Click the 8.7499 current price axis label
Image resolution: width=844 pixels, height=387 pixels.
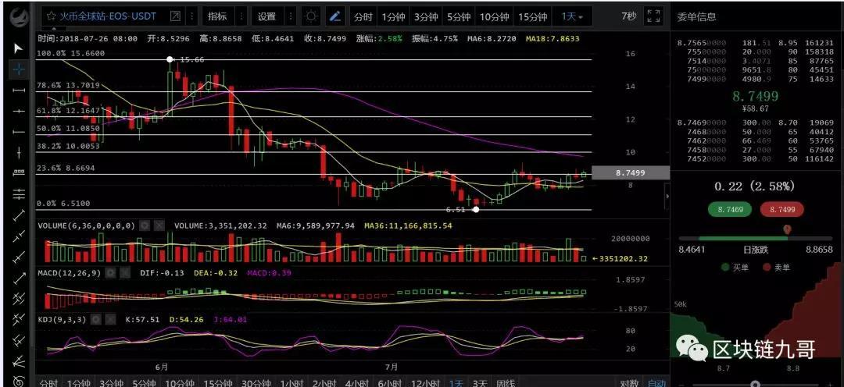coord(631,172)
